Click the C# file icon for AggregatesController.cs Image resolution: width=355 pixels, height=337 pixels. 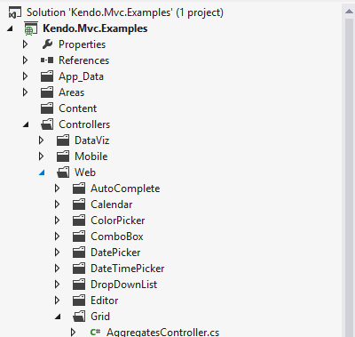point(95,333)
